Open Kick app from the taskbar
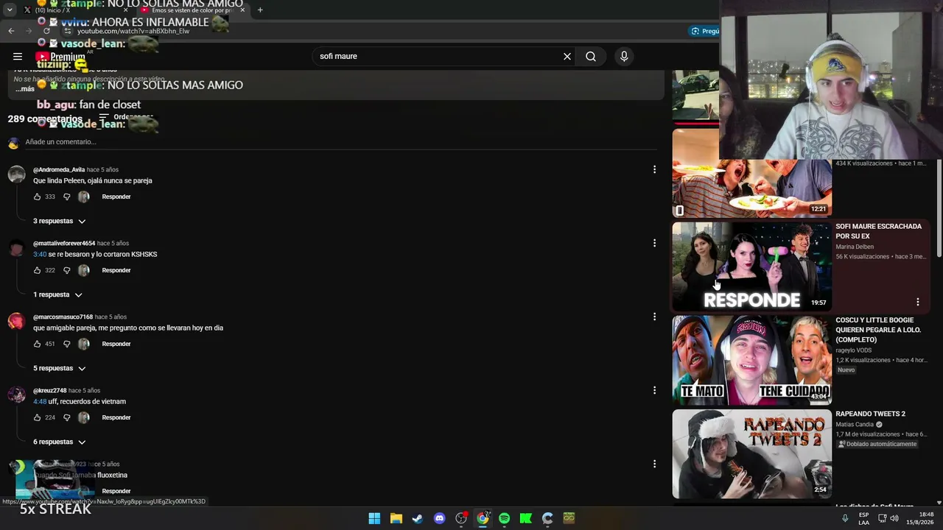The image size is (943, 530). tap(525, 518)
